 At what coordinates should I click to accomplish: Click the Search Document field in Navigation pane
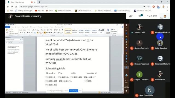click(x=13, y=39)
